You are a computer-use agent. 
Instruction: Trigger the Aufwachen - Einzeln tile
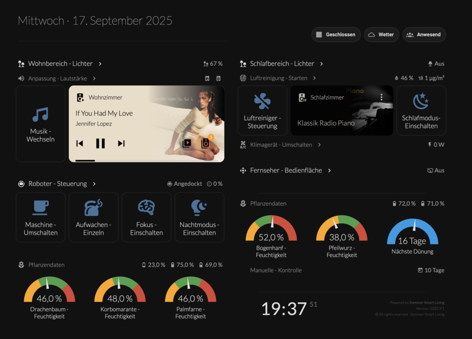pyautogui.click(x=93, y=217)
